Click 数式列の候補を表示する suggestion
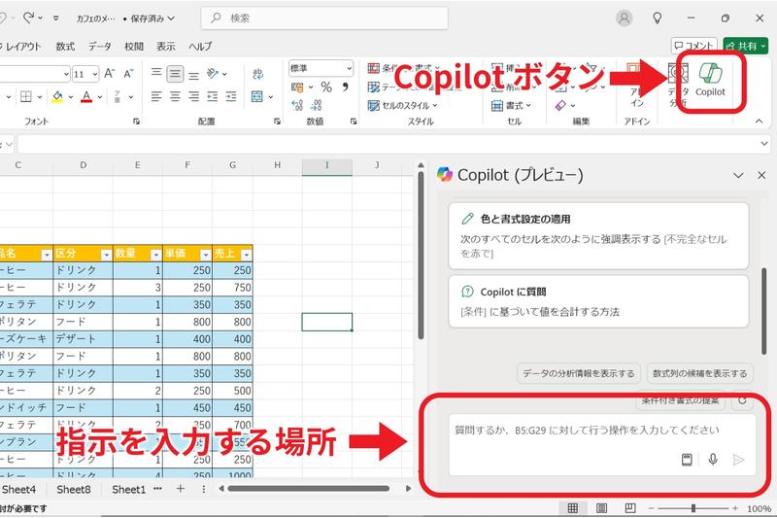Image resolution: width=777 pixels, height=518 pixels. 699,373
